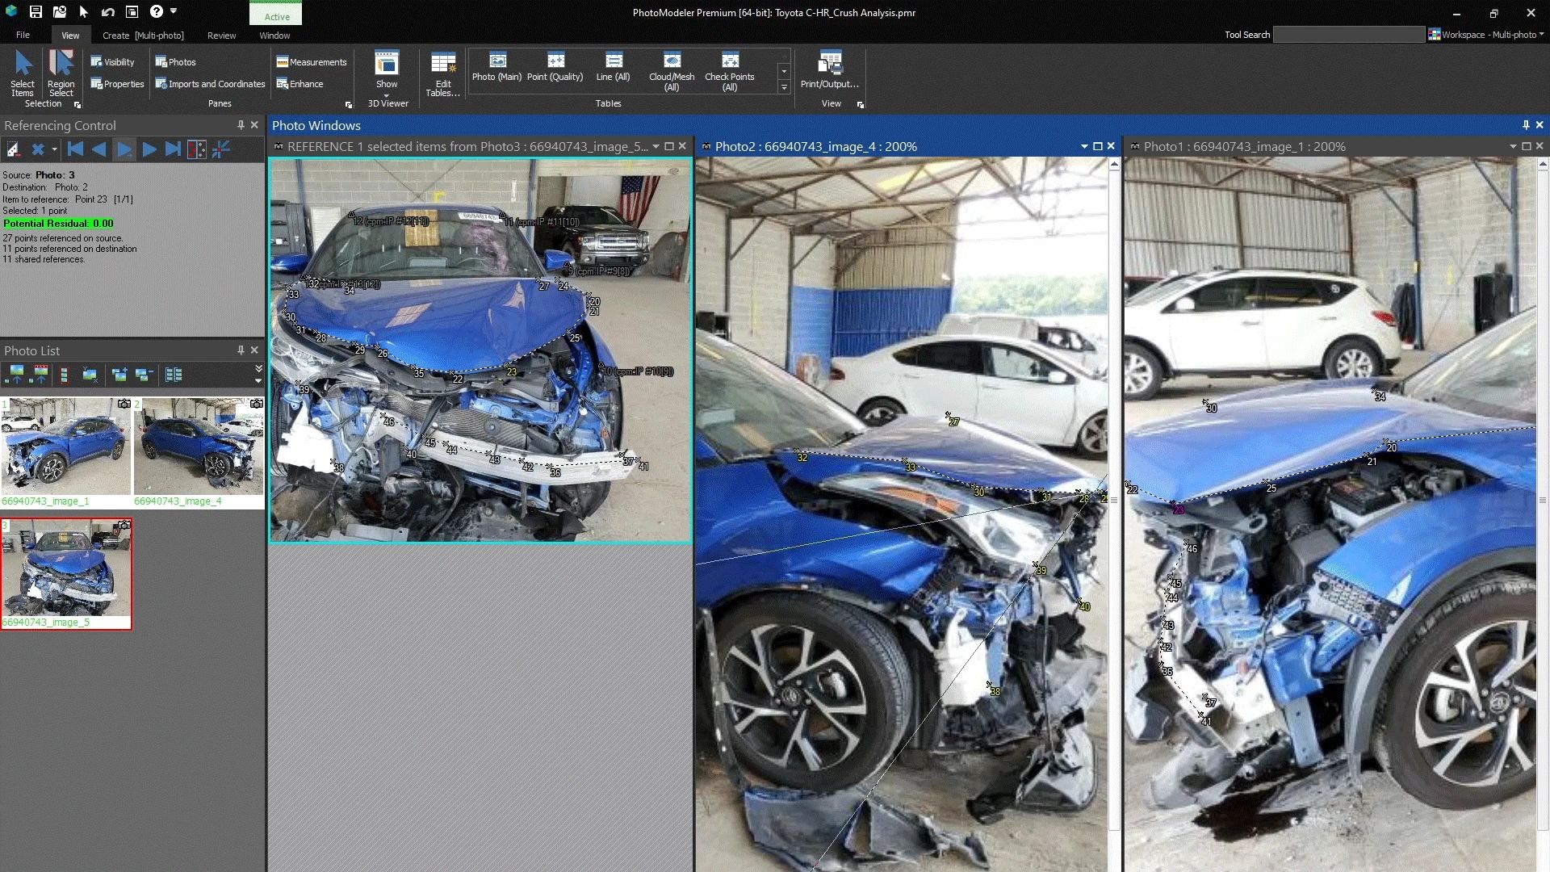The height and width of the screenshot is (872, 1550).
Task: Open the Point (Quality) table
Action: [x=555, y=69]
